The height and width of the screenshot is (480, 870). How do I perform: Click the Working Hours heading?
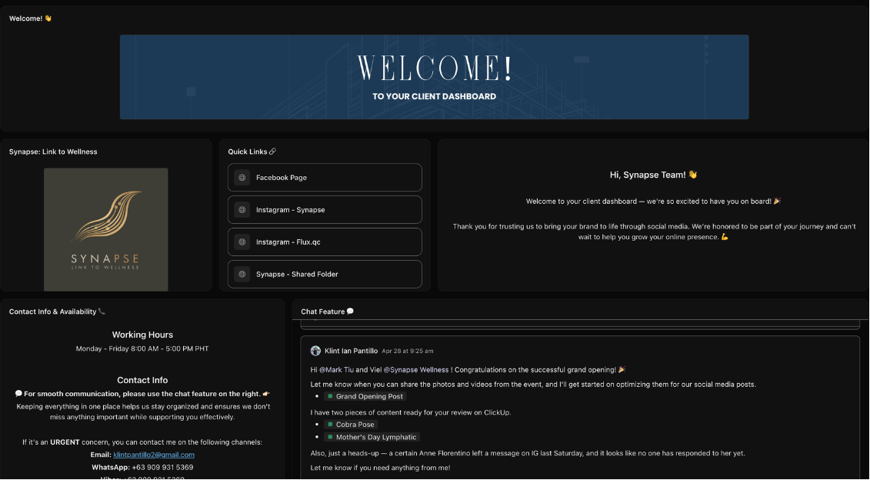coord(142,335)
